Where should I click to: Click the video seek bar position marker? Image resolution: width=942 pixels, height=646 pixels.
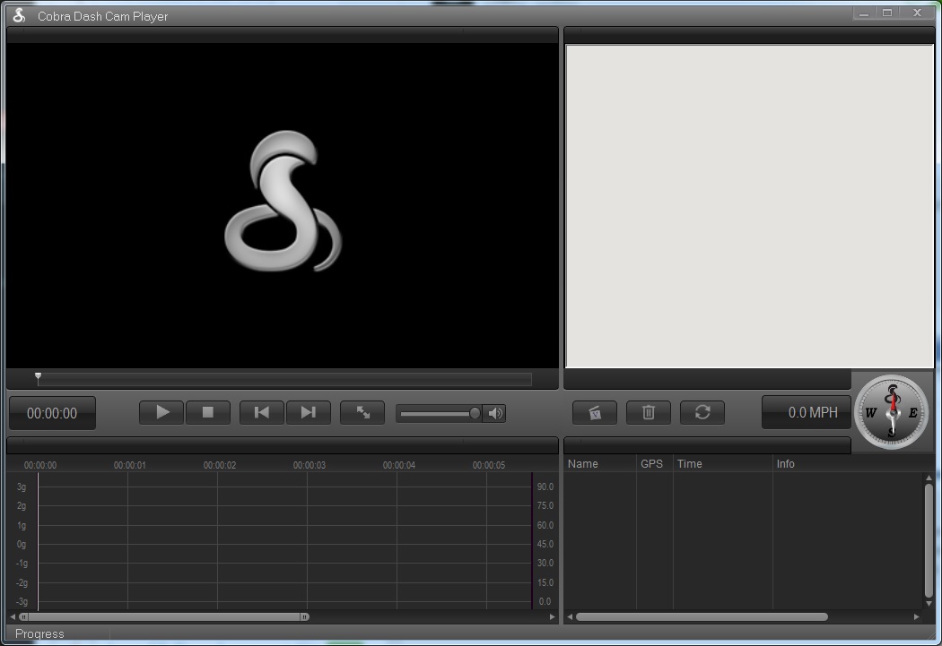click(38, 378)
